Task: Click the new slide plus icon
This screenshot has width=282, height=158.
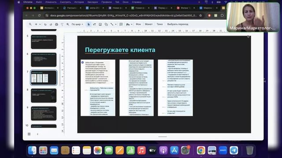Action: 36,24
